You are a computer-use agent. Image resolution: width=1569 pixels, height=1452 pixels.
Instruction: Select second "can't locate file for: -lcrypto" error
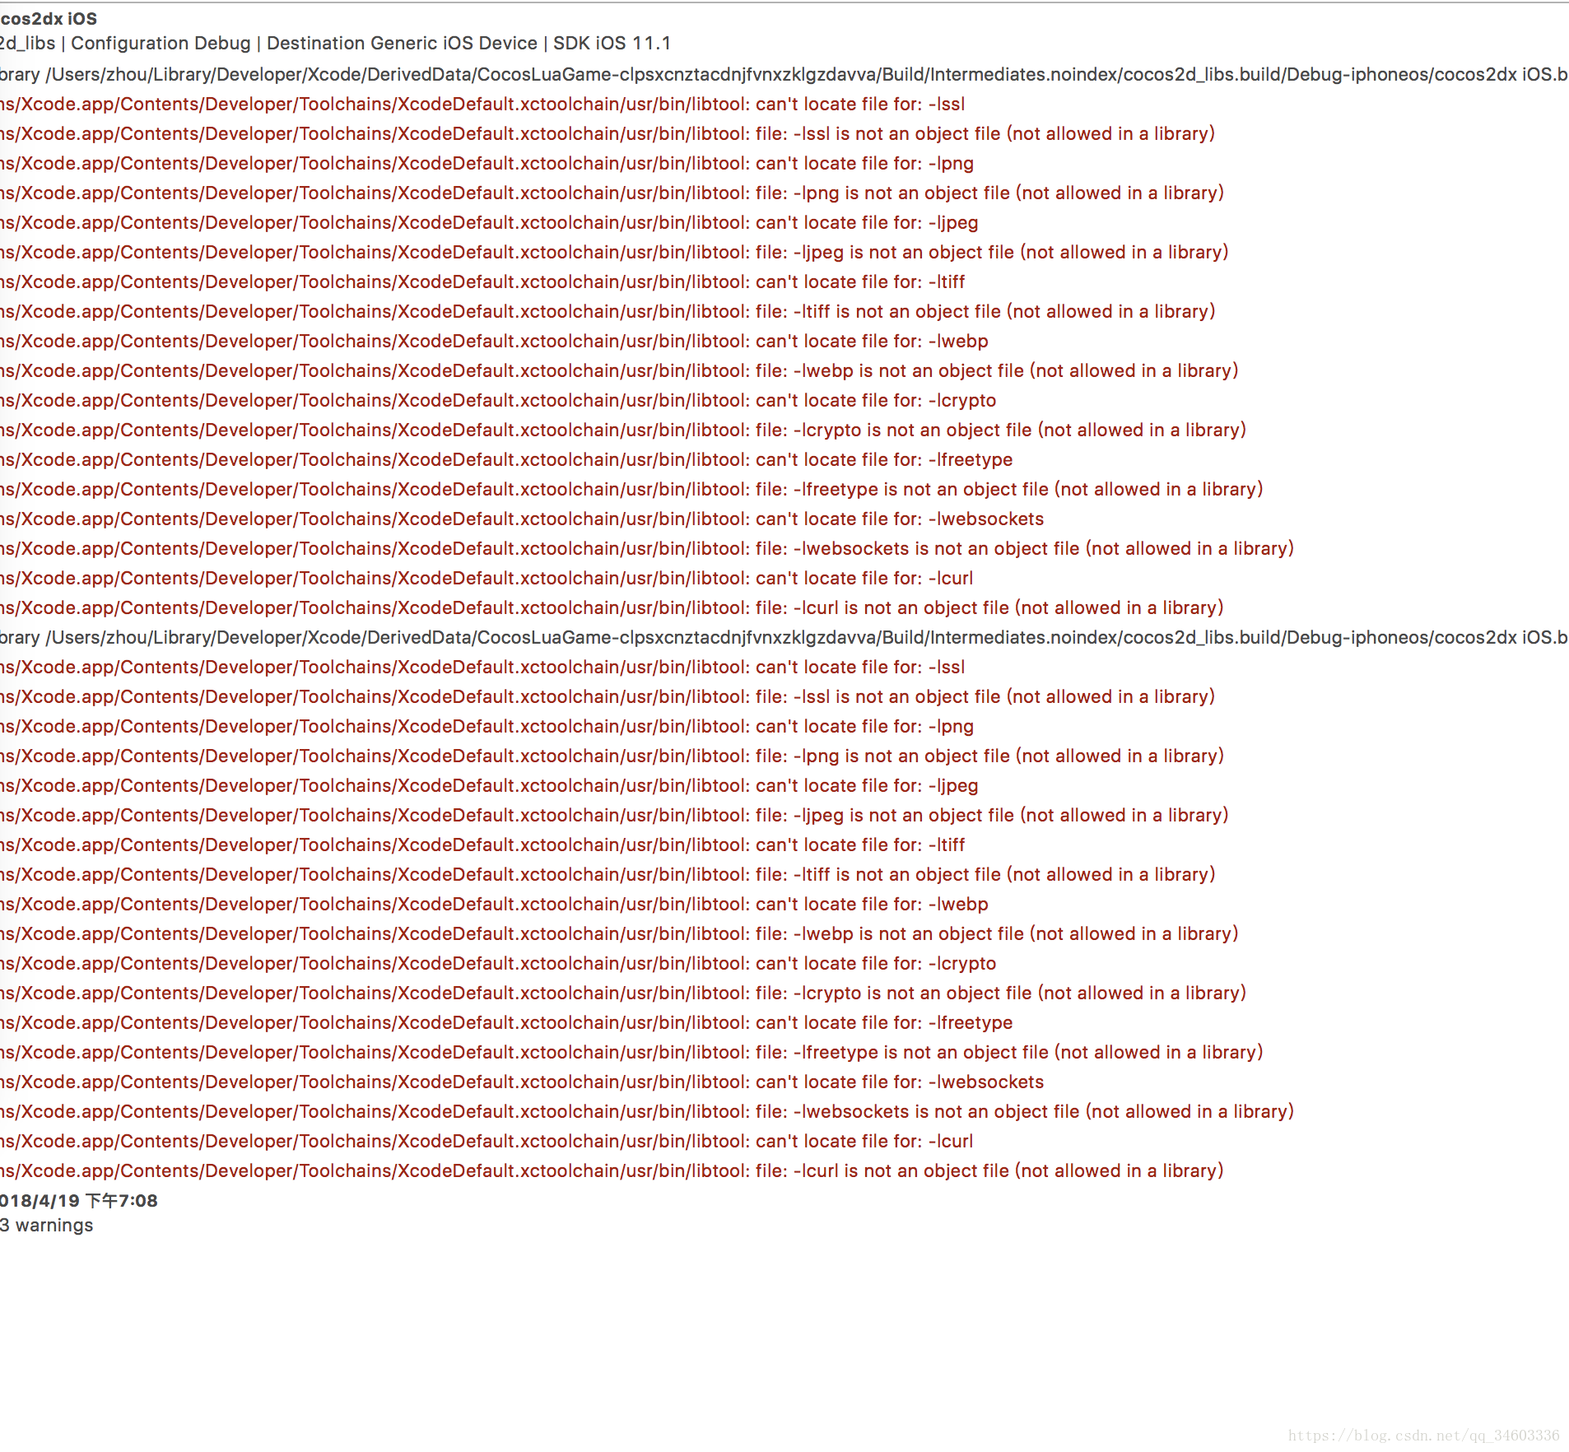tap(499, 963)
